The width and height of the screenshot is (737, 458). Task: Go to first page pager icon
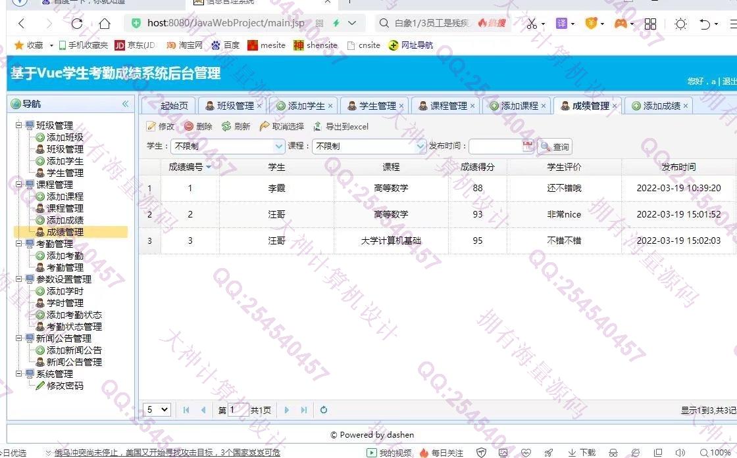(x=186, y=409)
